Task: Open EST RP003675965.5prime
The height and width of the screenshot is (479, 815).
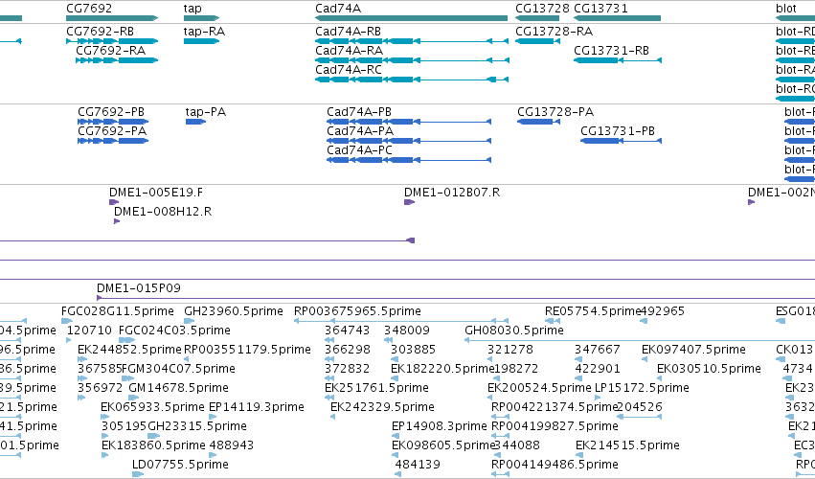Action: [x=357, y=311]
